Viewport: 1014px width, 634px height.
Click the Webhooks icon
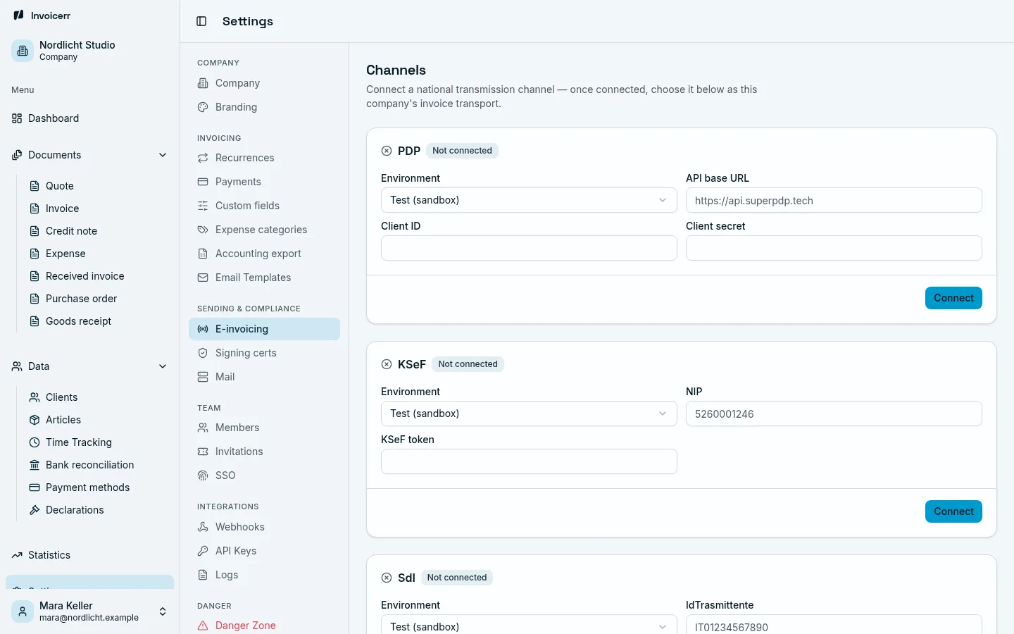[x=203, y=527]
